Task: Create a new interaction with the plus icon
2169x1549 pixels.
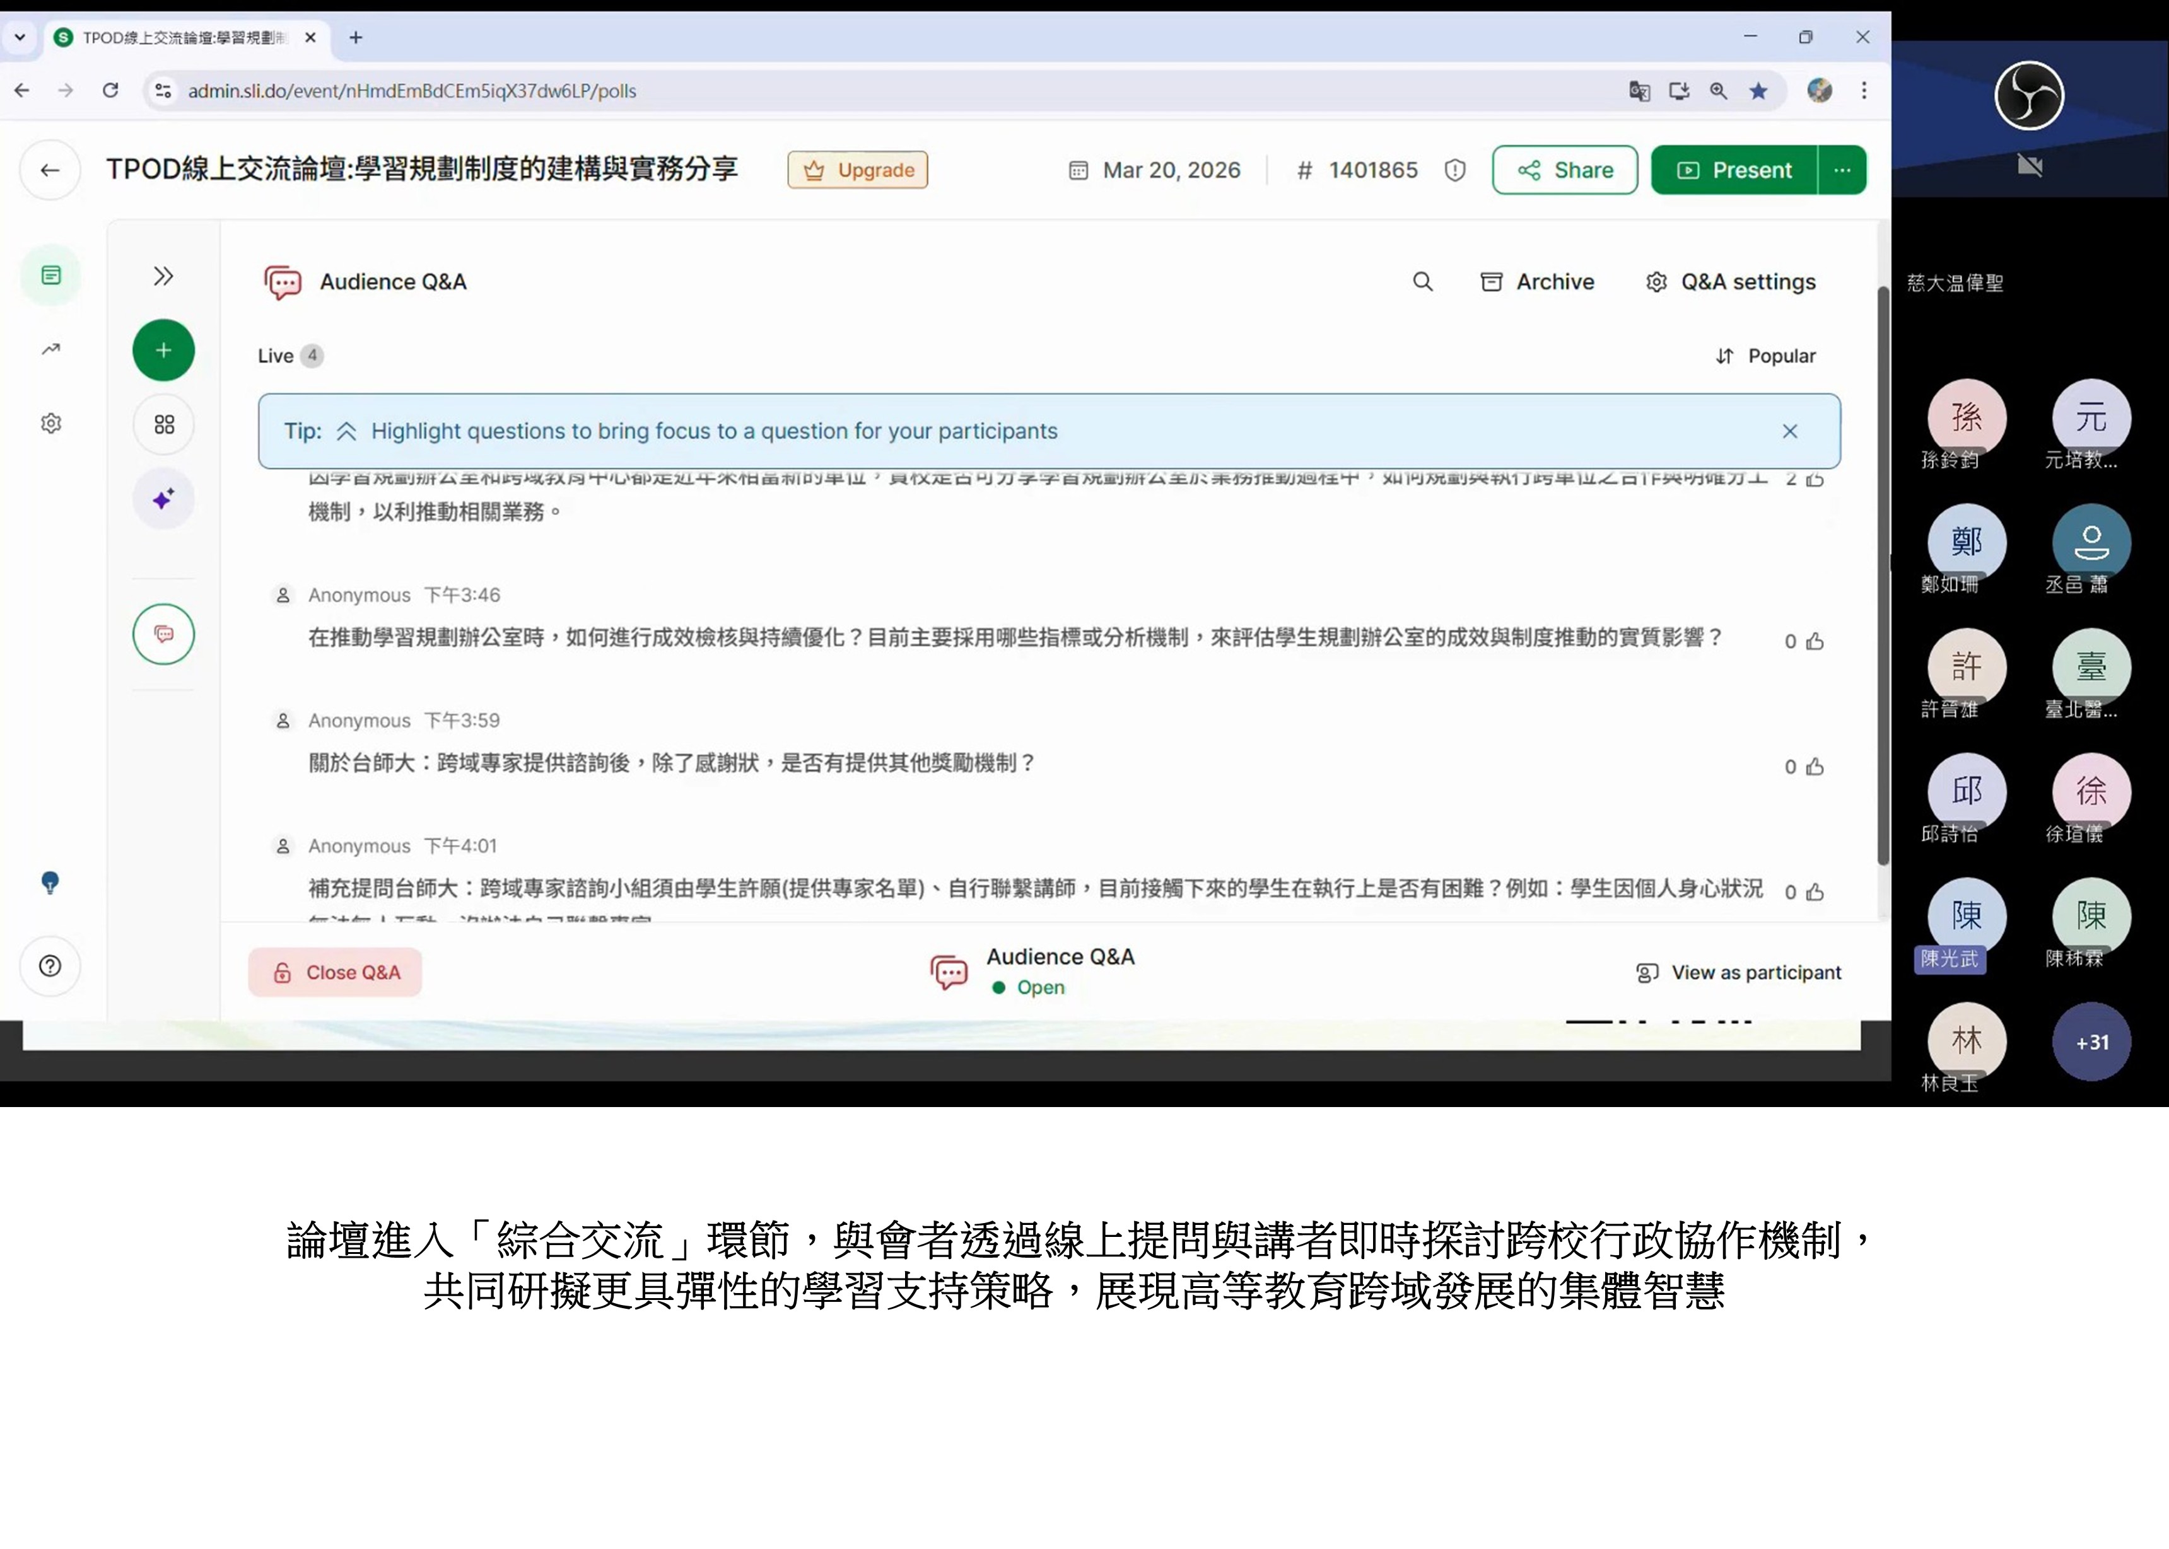Action: pyautogui.click(x=162, y=349)
